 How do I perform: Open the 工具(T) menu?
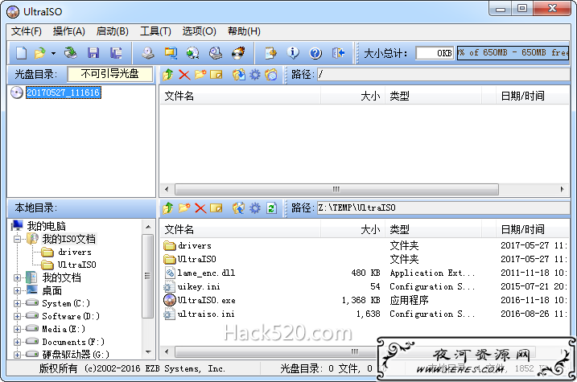[155, 31]
